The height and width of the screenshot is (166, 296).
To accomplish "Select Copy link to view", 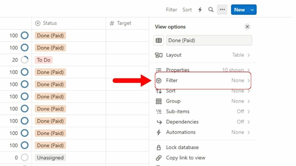I will [x=185, y=158].
